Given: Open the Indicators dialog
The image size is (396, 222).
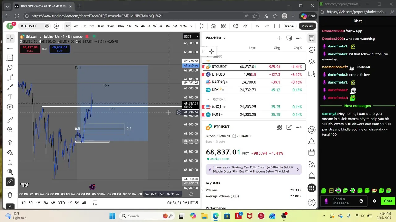Looking at the screenshot, I should tap(213, 26).
